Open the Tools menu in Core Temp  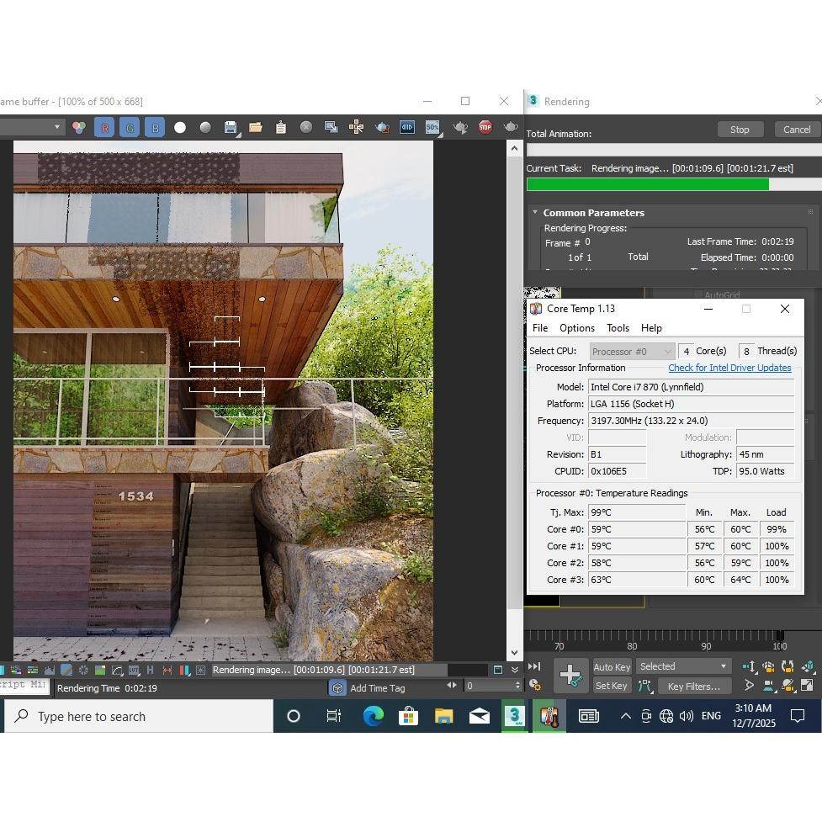[618, 328]
